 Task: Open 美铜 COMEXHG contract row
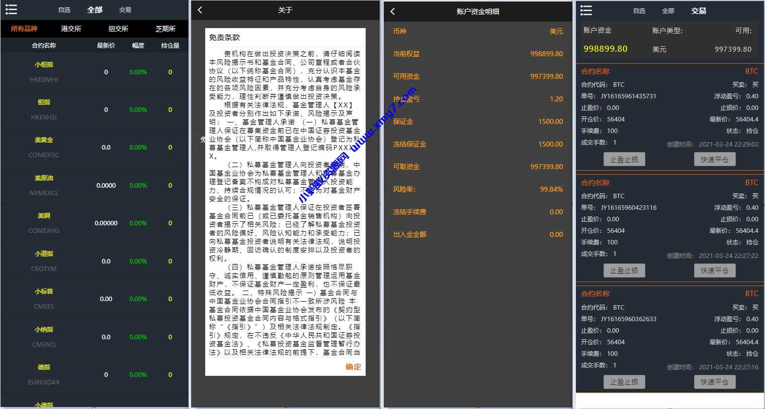click(94, 223)
